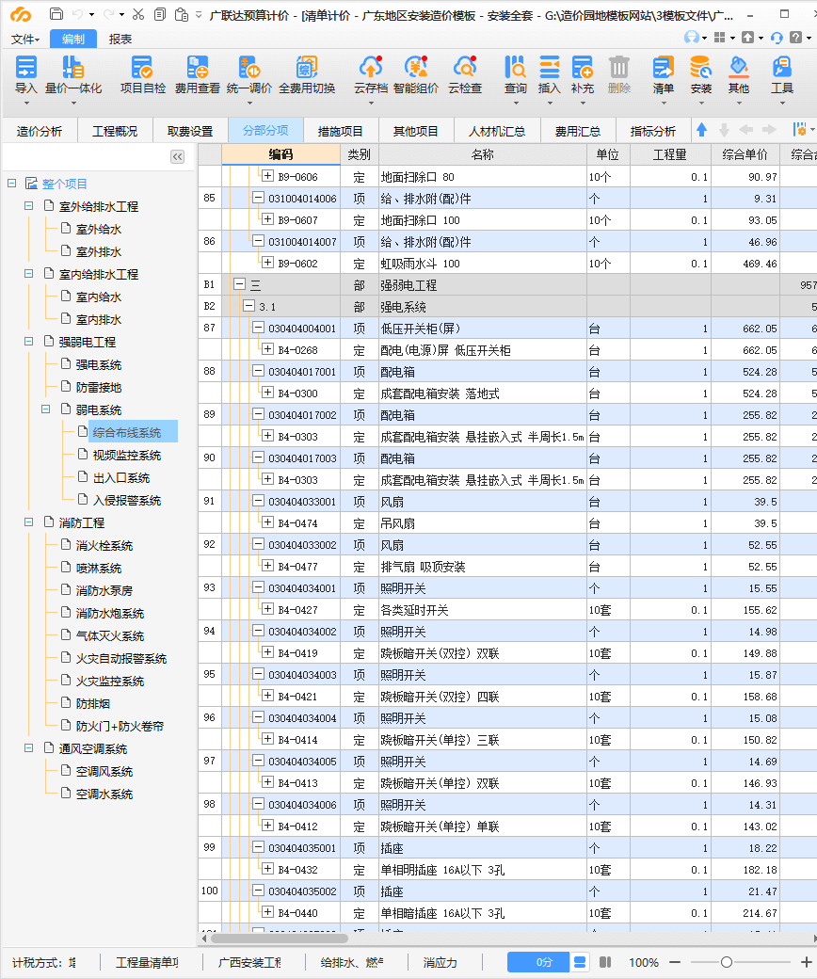This screenshot has height=979, width=817.
Task: Expand sub-item B4-0268 row
Action: (x=267, y=350)
